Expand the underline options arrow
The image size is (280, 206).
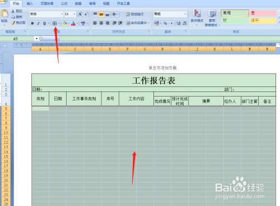point(49,24)
